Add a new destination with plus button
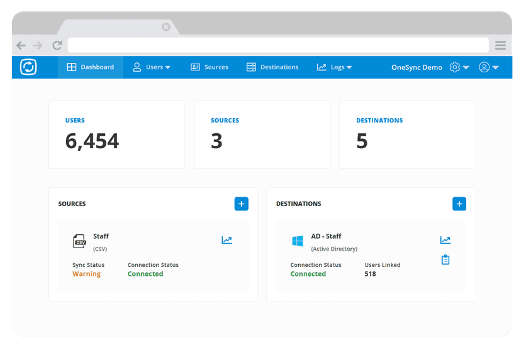 pyautogui.click(x=459, y=204)
